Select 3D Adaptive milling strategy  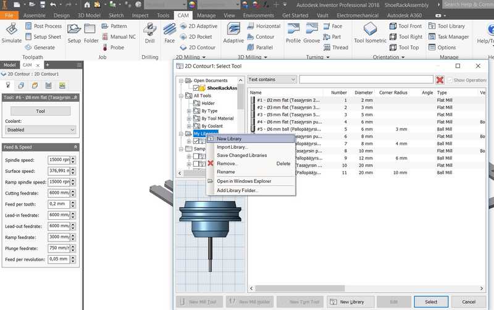[233, 33]
